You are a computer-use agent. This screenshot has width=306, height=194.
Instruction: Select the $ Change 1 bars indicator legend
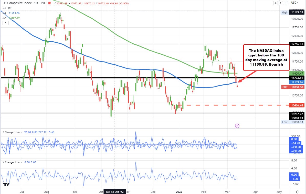coord(12,132)
